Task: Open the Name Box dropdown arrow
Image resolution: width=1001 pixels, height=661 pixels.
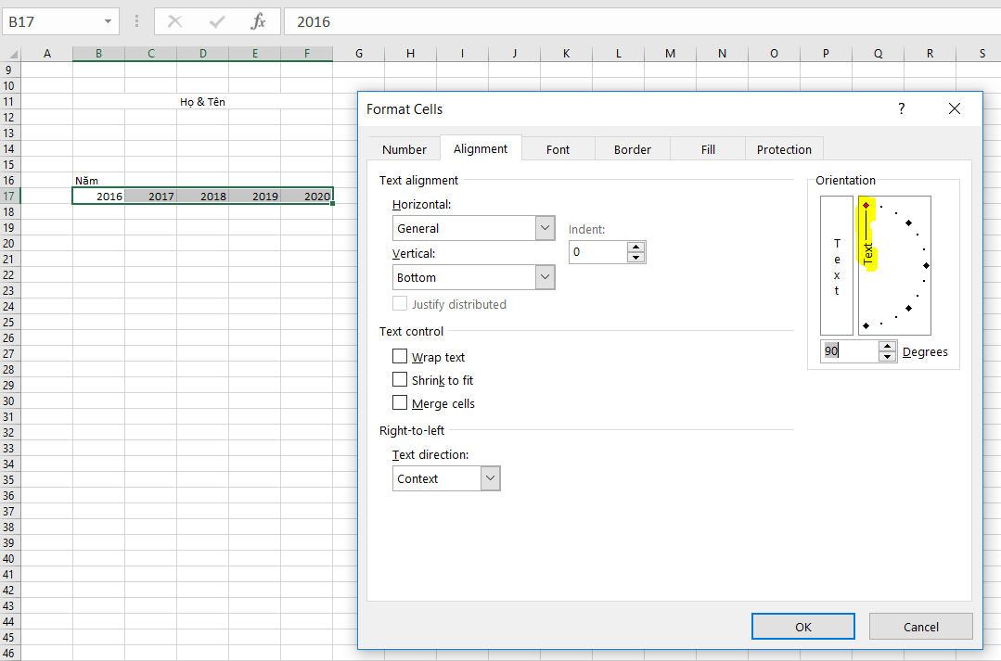Action: click(108, 21)
